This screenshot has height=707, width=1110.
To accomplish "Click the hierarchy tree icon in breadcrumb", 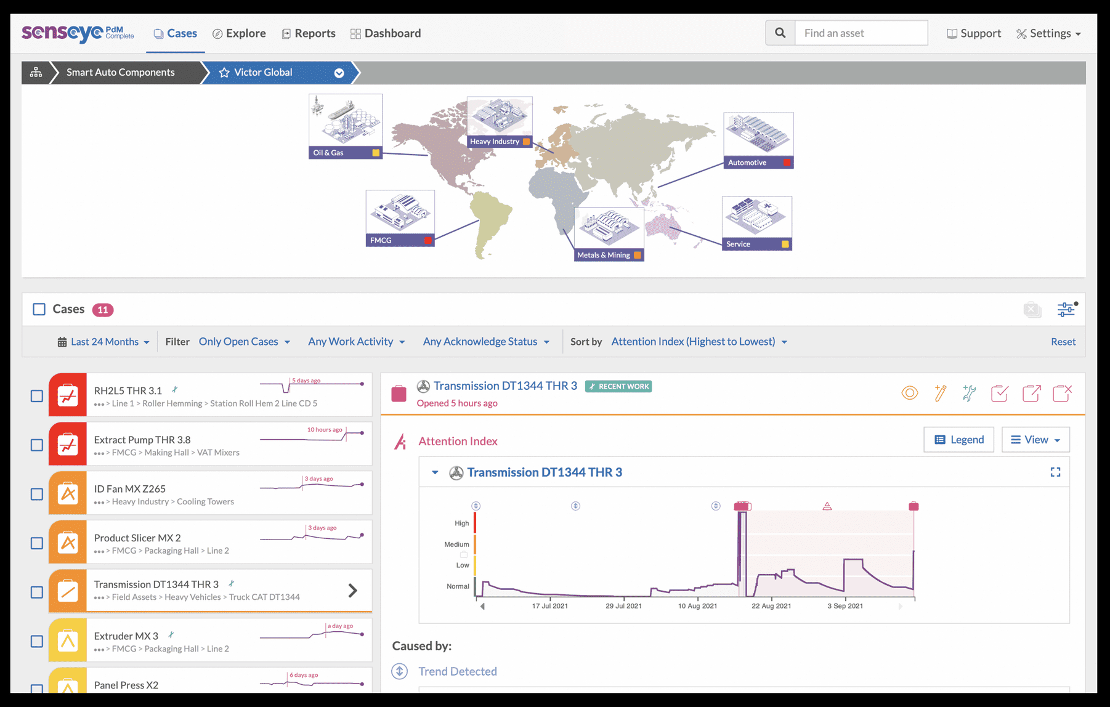I will [x=36, y=73].
